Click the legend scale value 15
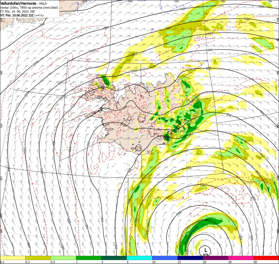Viewport: 279px width, 264px height. coord(179,262)
